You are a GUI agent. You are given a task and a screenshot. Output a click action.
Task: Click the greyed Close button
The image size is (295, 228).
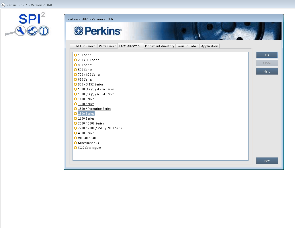[x=267, y=63]
